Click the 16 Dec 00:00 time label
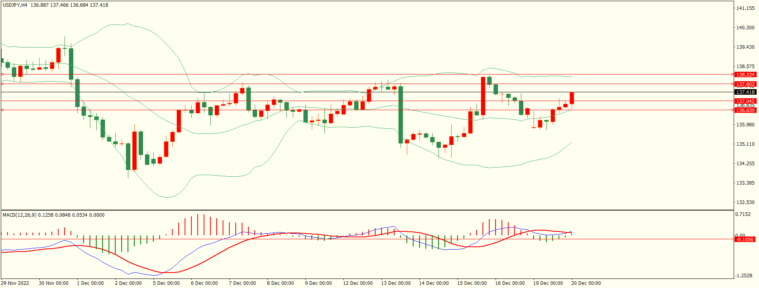 pyautogui.click(x=510, y=283)
